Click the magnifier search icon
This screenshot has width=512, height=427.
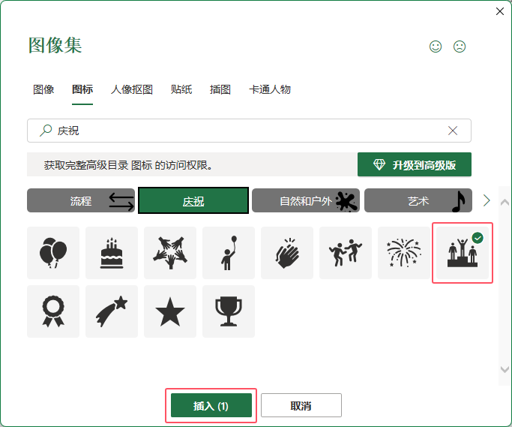[46, 131]
